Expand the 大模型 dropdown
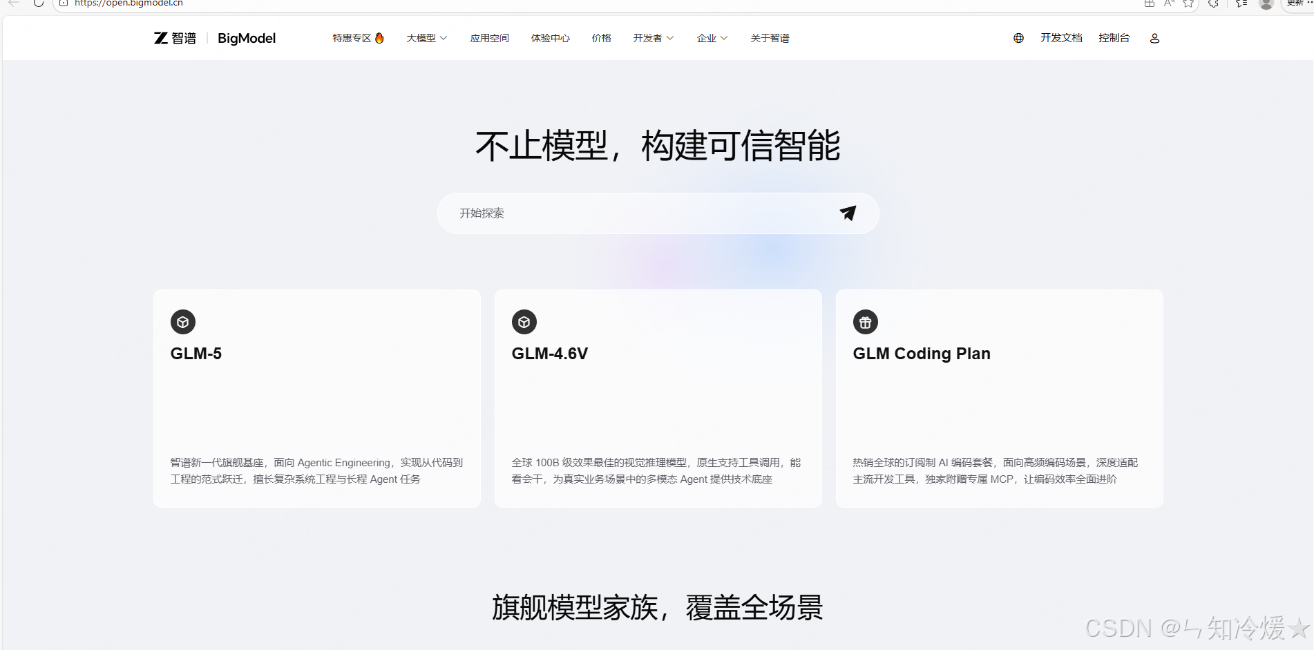The image size is (1314, 650). point(426,38)
